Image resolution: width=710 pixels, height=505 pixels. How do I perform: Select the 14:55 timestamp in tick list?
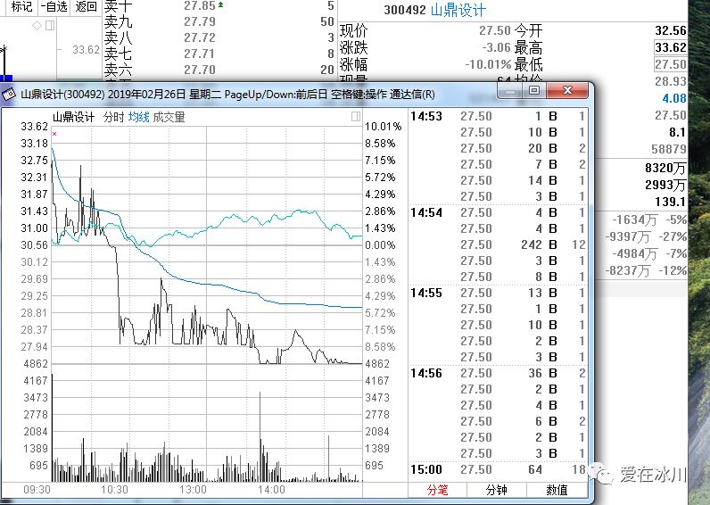[426, 293]
